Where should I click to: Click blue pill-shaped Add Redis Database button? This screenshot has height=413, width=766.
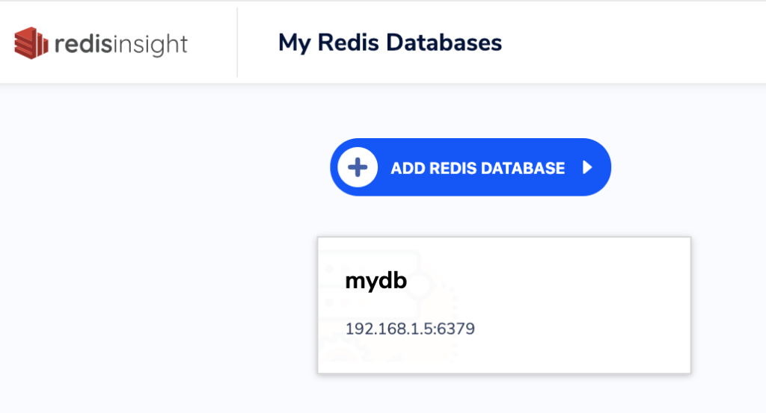(x=471, y=167)
